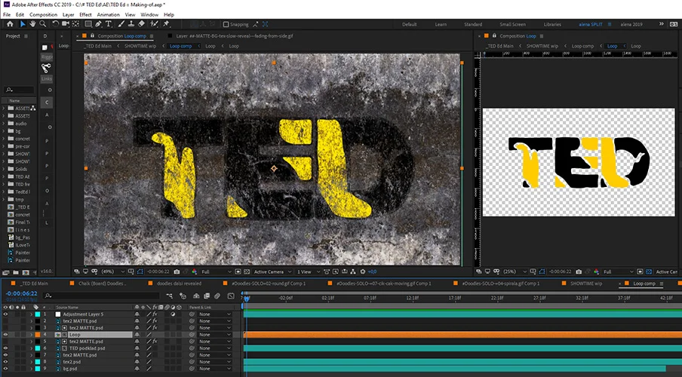Click the scissors icon in the left panel
This screenshot has width=682, height=377.
pyautogui.click(x=46, y=67)
